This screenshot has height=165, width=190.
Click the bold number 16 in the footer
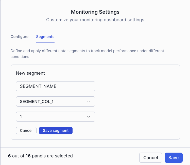[28, 156]
